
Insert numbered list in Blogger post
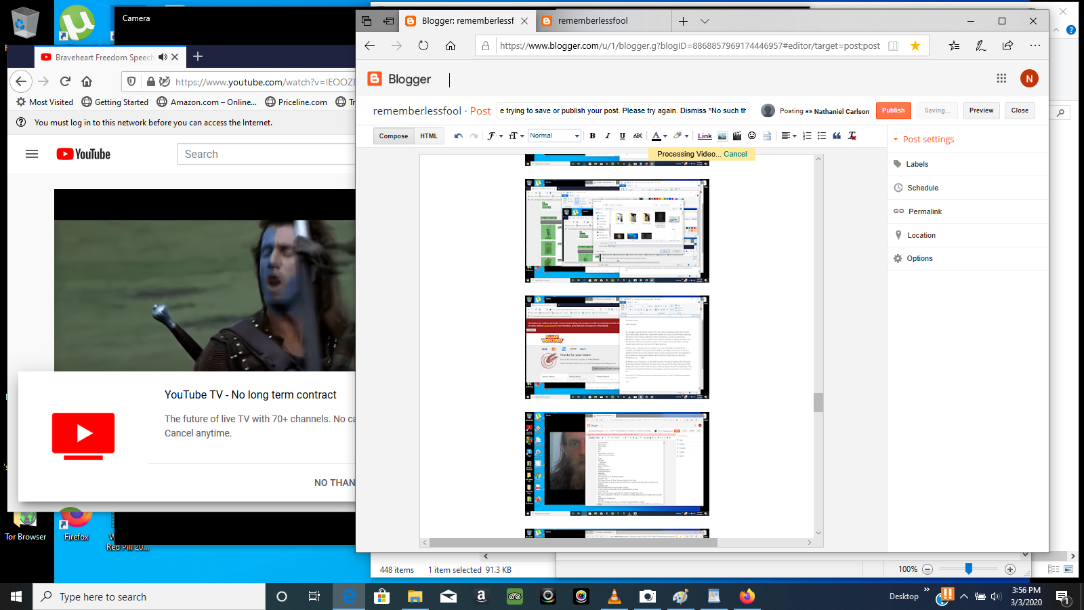tap(807, 136)
